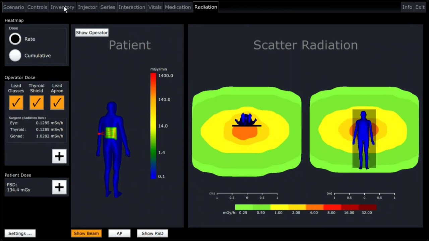
Task: Select the Cumulative dose radio button
Action: click(15, 56)
